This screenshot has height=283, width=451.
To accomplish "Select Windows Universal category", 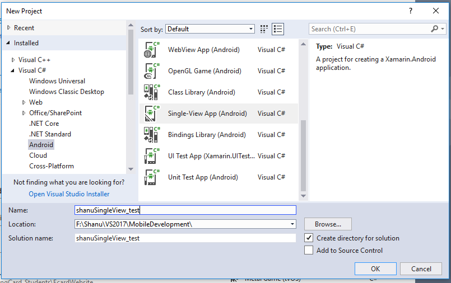I will pyautogui.click(x=57, y=81).
